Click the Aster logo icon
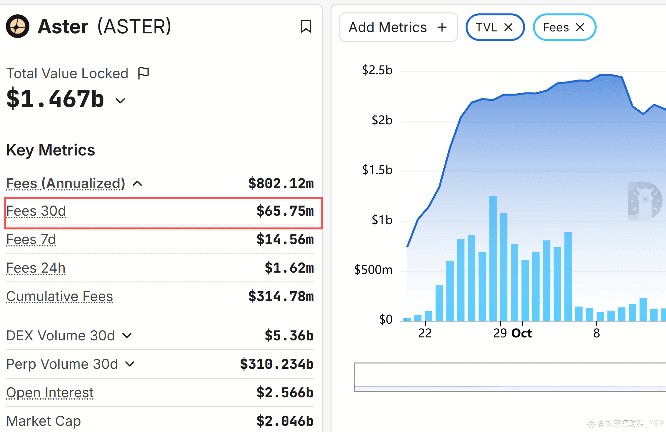 coord(18,26)
